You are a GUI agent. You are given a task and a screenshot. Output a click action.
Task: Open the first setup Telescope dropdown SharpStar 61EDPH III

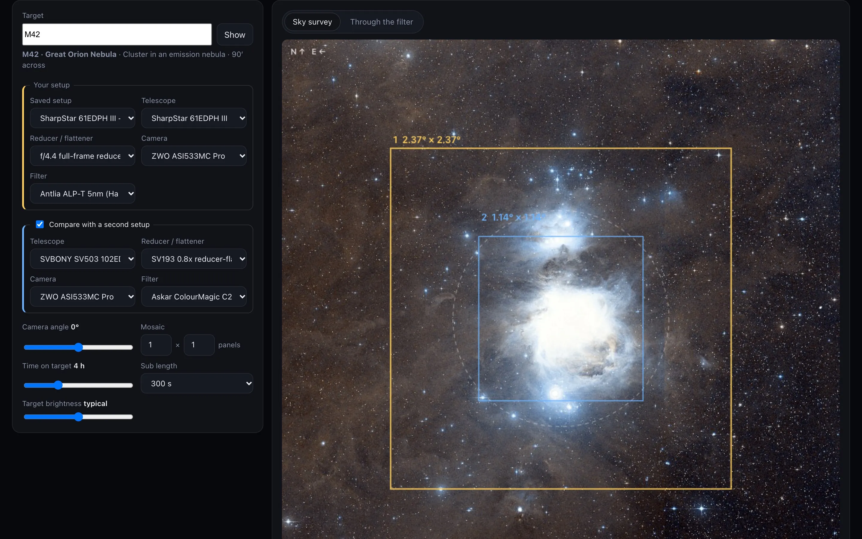point(194,118)
